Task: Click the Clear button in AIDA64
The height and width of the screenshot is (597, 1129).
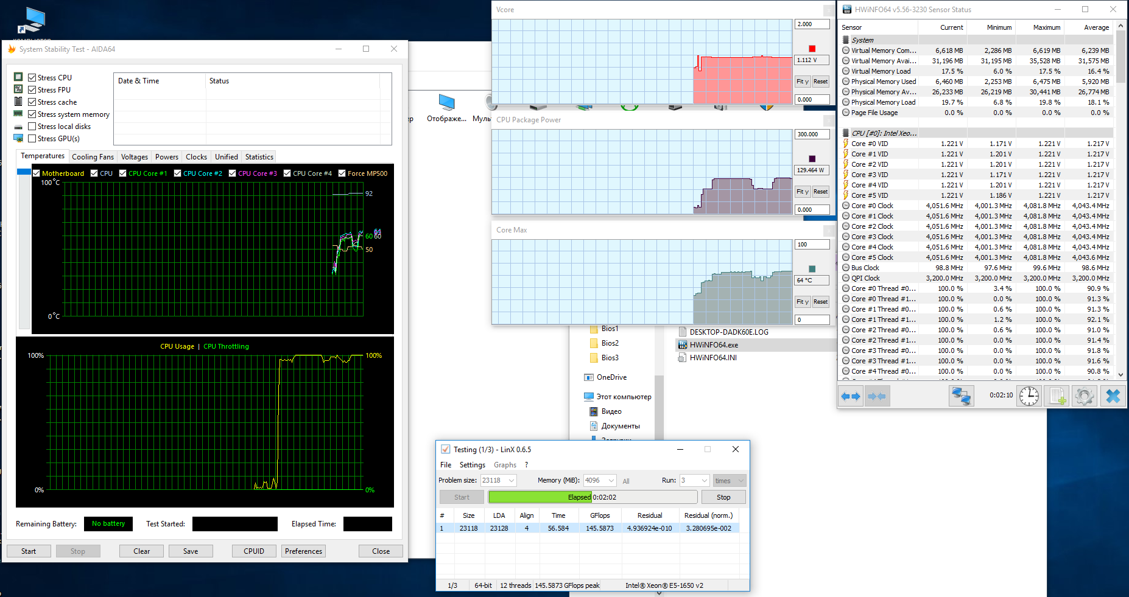Action: [142, 551]
